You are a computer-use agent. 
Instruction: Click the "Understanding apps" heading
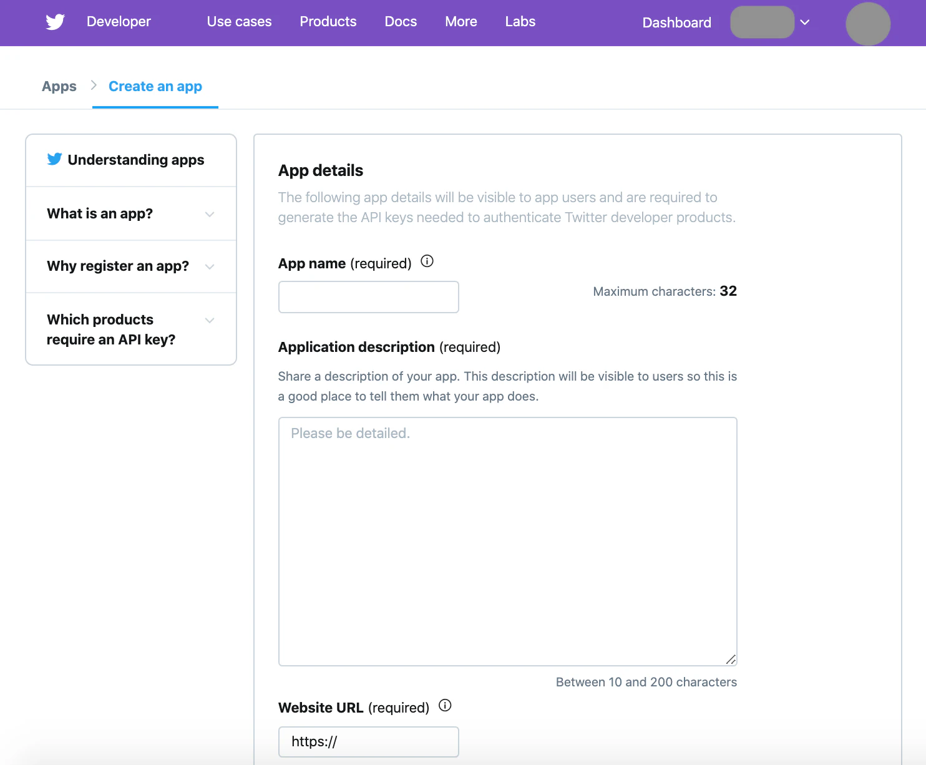click(x=136, y=160)
